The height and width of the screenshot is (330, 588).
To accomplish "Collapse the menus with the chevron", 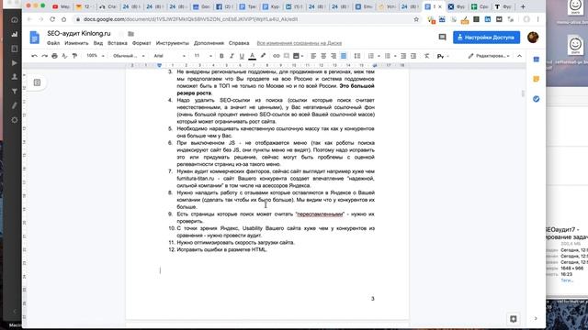I will click(519, 56).
